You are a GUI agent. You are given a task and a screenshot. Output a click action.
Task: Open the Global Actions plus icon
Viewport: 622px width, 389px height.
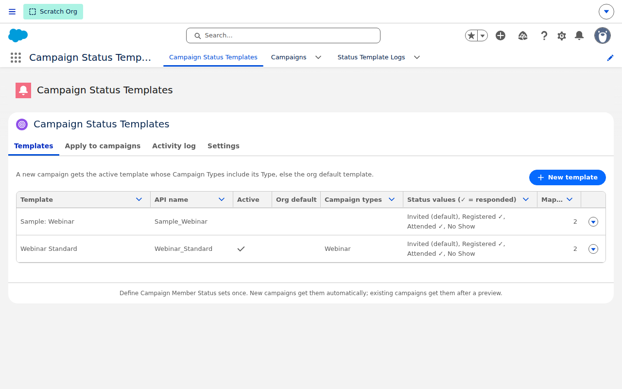501,35
